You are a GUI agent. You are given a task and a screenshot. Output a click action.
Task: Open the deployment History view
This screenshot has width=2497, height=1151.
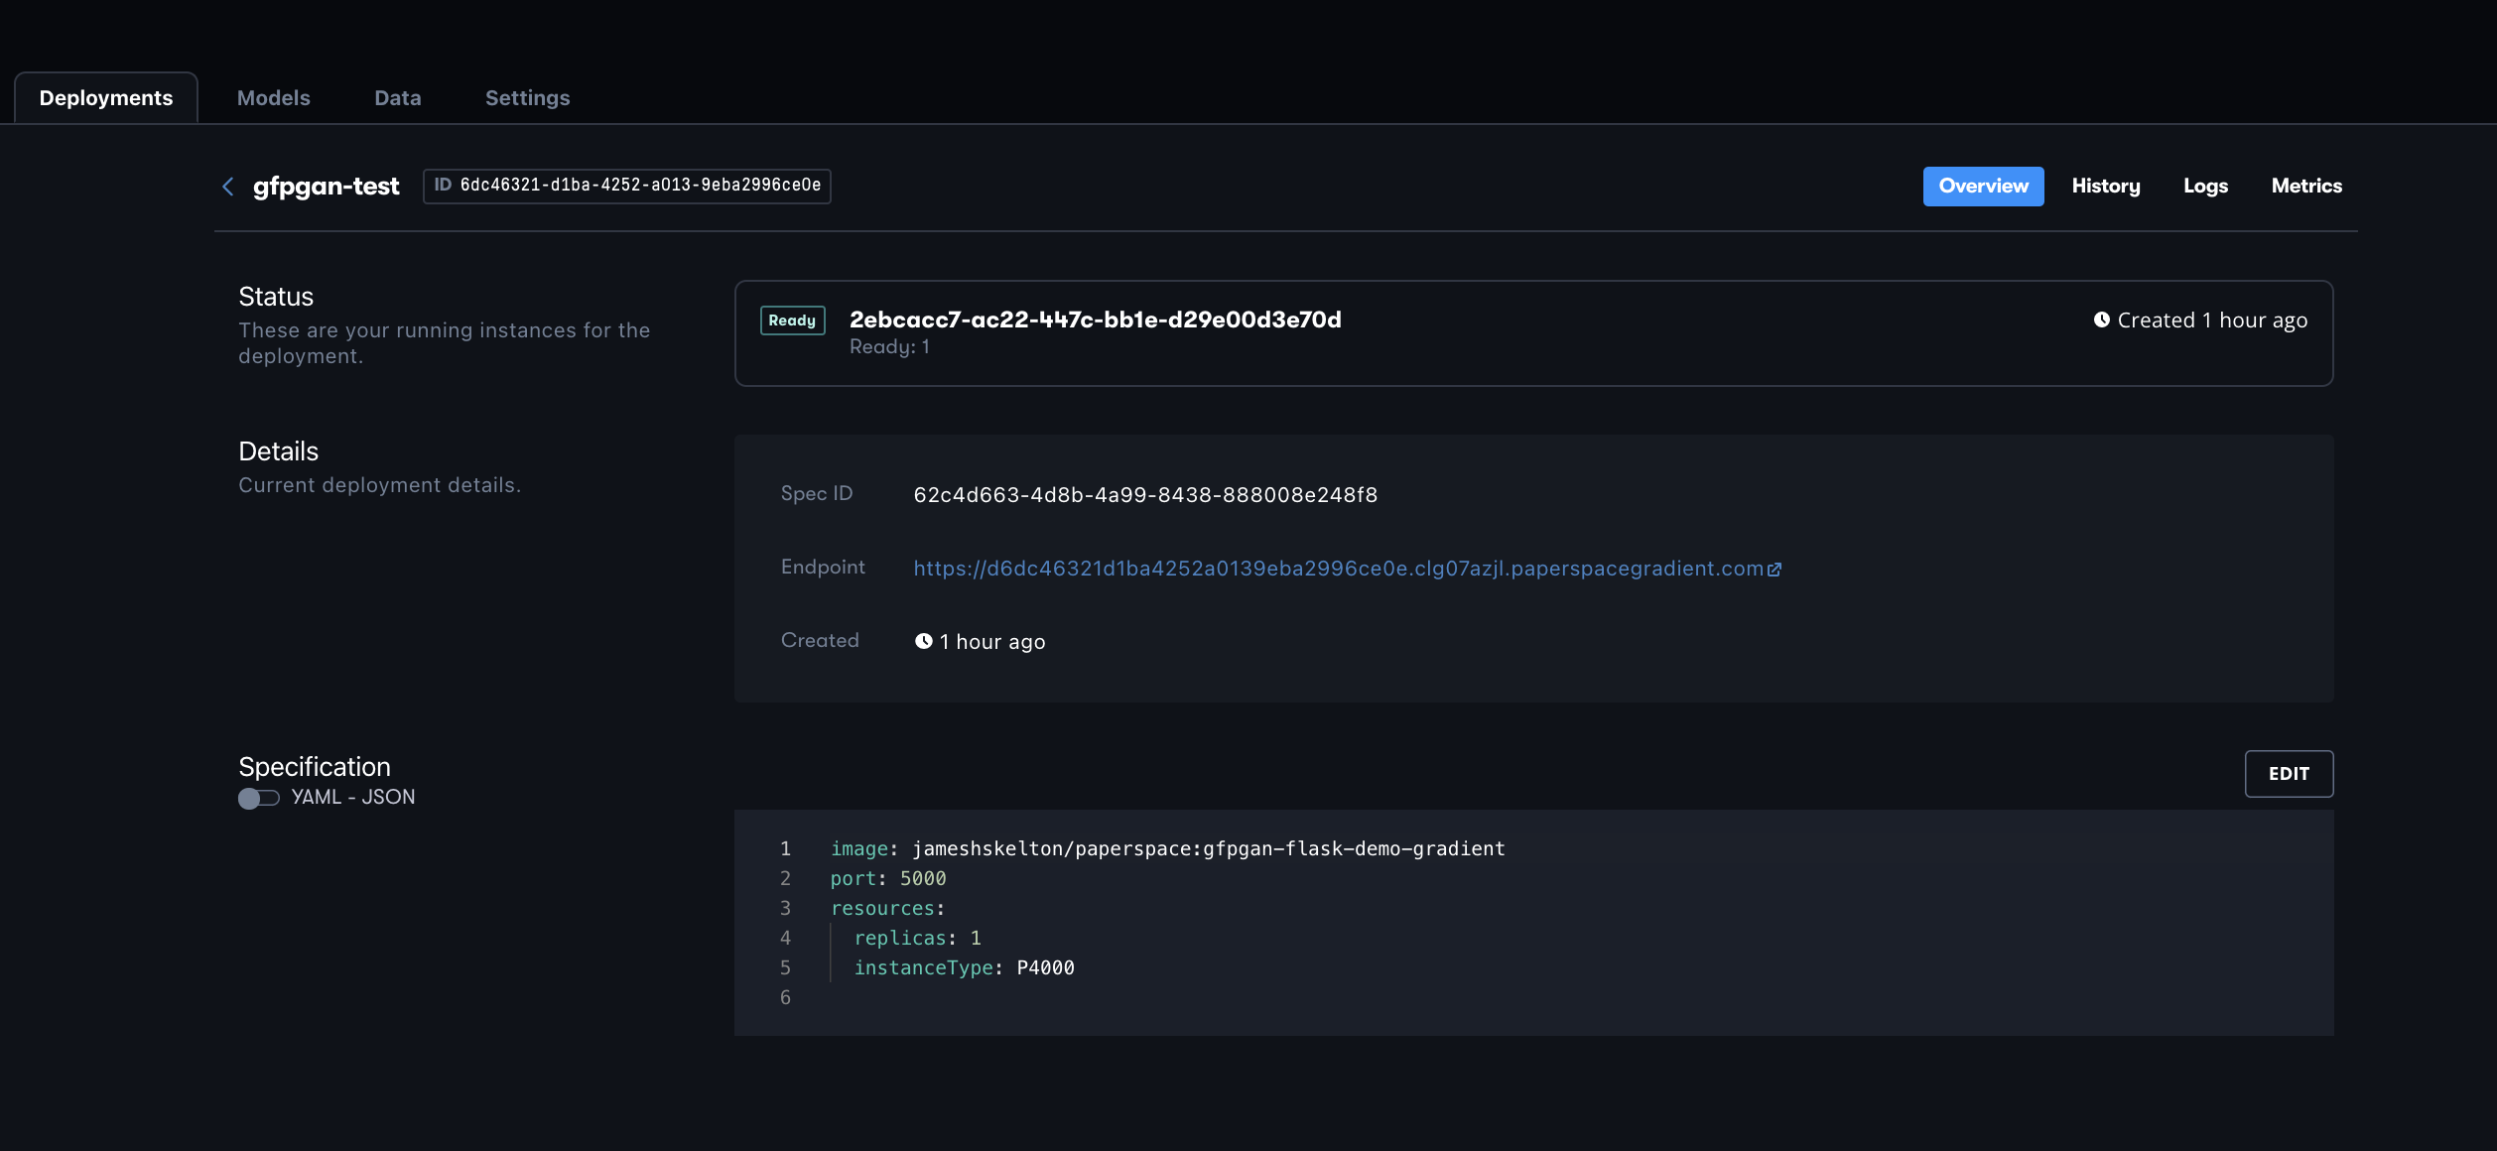pyautogui.click(x=2105, y=187)
